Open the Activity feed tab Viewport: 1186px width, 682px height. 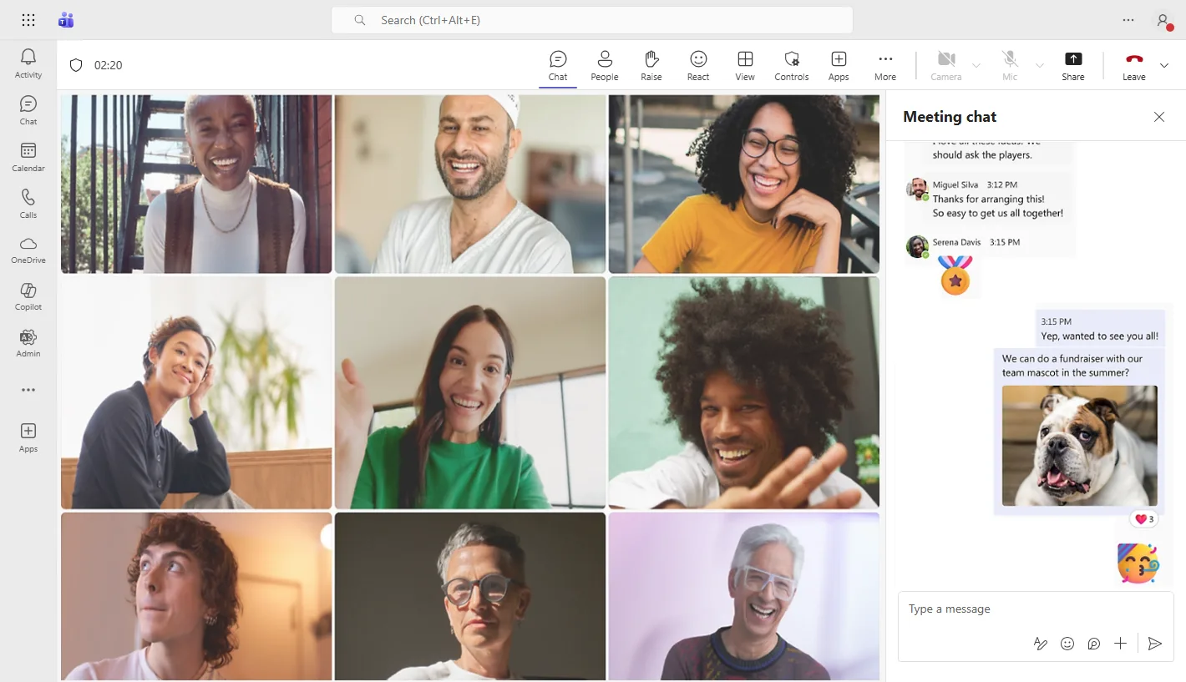[x=28, y=63]
